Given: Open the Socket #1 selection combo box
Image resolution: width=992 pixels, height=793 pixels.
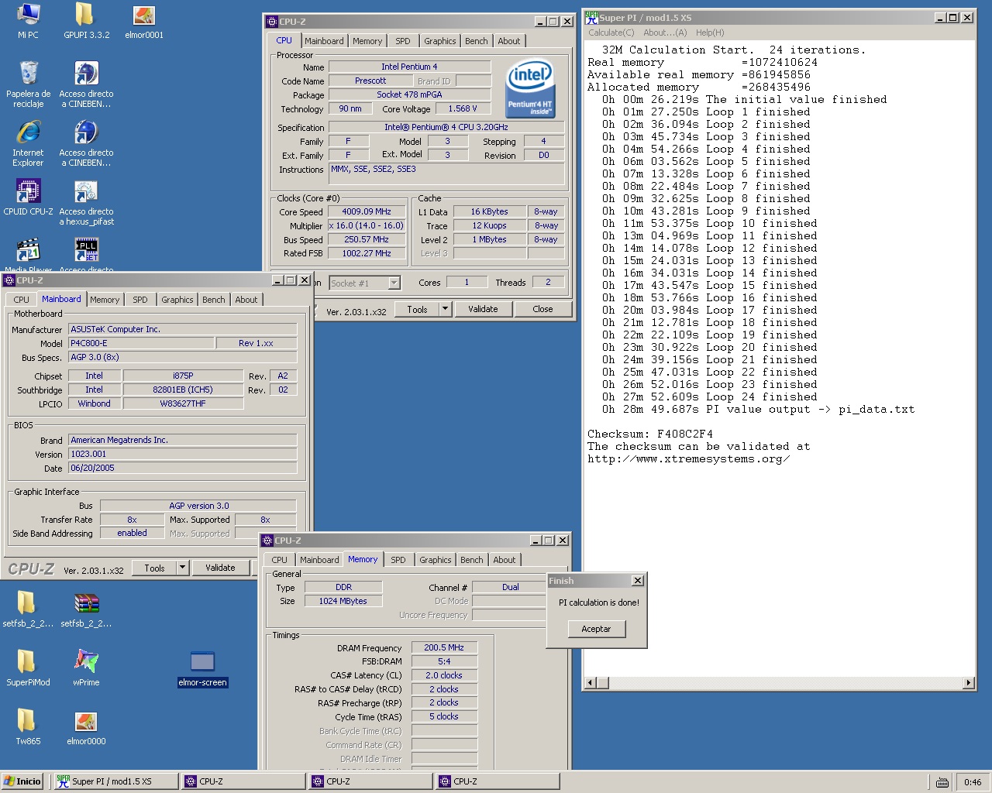Looking at the screenshot, I should (364, 283).
